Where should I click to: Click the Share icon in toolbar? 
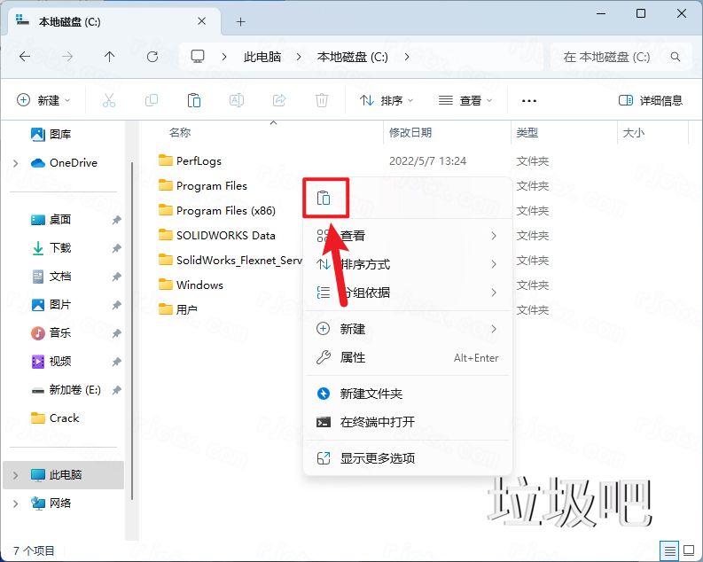coord(279,100)
